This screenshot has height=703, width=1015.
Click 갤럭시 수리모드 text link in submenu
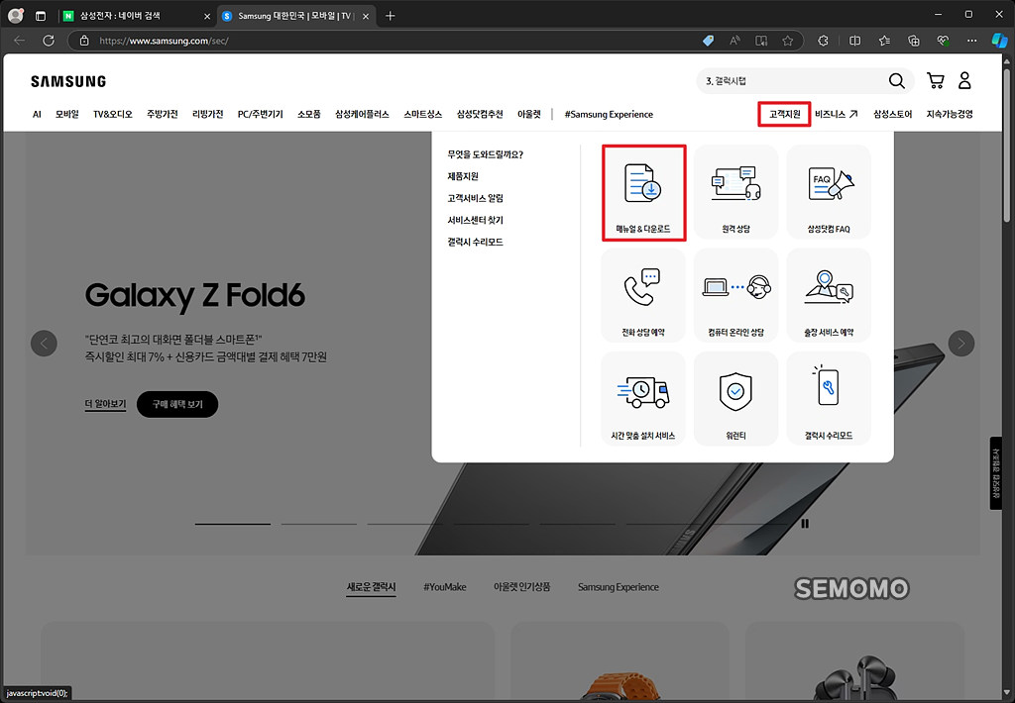click(475, 242)
